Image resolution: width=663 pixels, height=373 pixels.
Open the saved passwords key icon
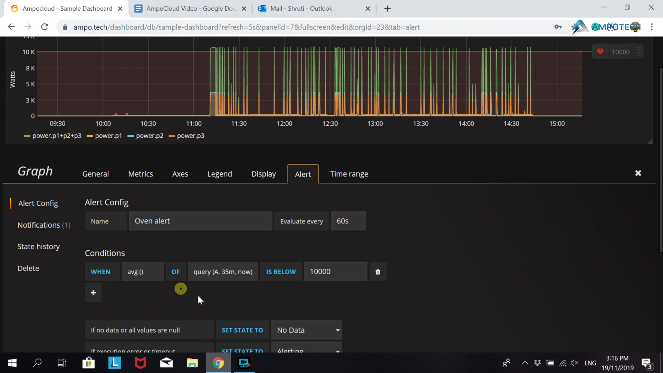(558, 27)
